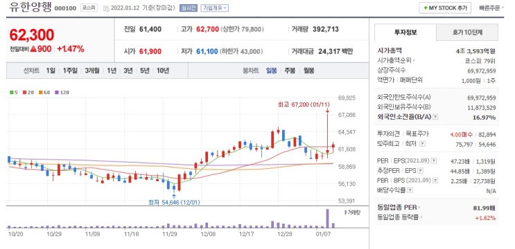Select 주봉 weekly candle chart

tap(290, 71)
